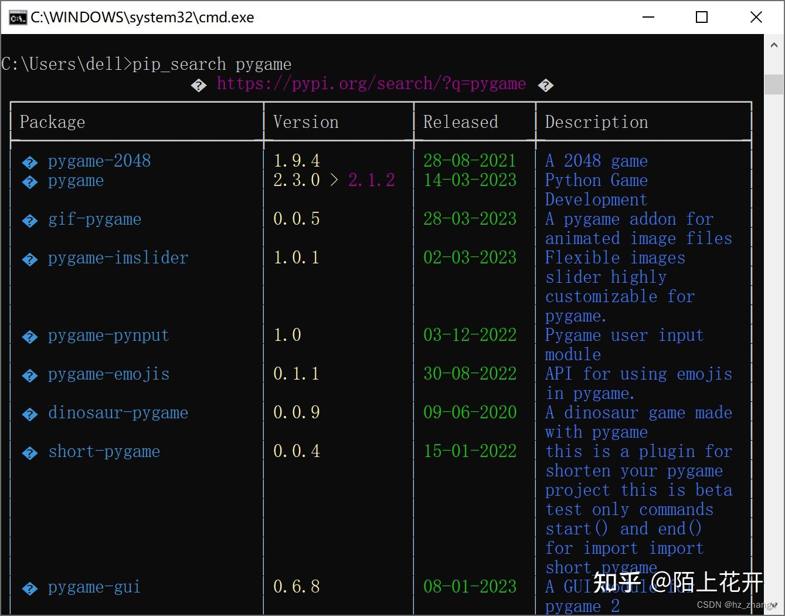Viewport: 785px width, 616px height.
Task: Click the bullet icon beside pygame-gui
Action: pyautogui.click(x=29, y=588)
